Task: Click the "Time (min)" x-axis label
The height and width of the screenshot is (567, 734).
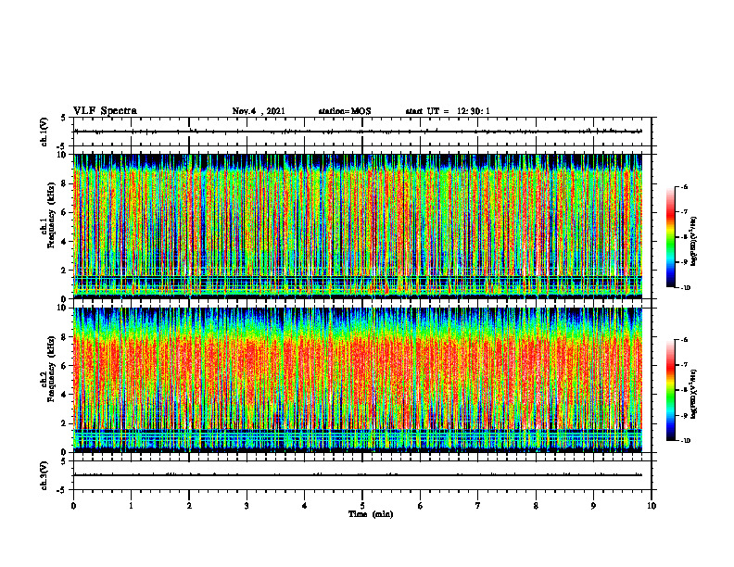Action: coord(371,514)
